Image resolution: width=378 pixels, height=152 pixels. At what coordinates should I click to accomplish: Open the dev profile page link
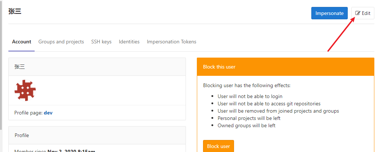click(48, 113)
